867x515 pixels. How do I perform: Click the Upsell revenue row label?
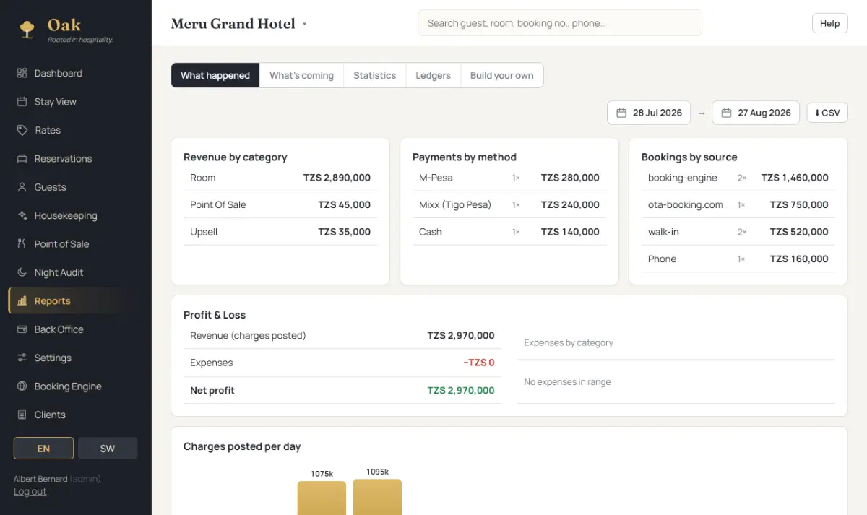(x=204, y=232)
